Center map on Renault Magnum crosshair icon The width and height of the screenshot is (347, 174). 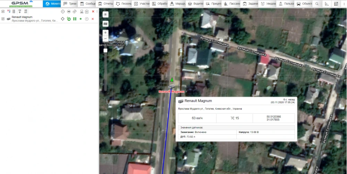point(62,19)
